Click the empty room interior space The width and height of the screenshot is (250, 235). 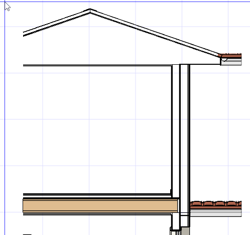[97, 129]
